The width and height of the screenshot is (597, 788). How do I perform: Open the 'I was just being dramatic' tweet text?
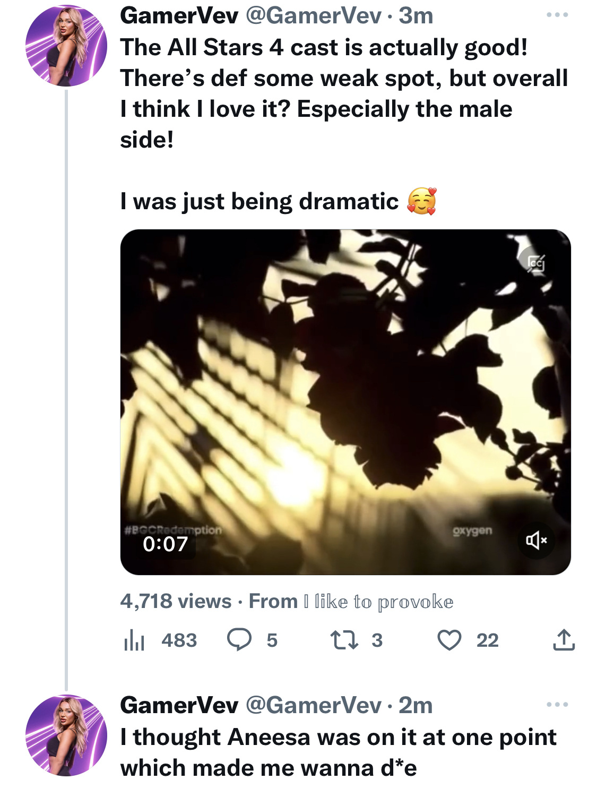click(x=278, y=201)
